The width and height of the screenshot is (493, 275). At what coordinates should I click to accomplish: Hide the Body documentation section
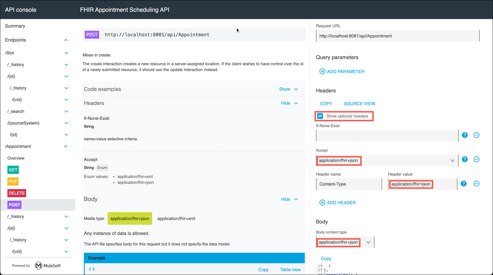point(289,199)
